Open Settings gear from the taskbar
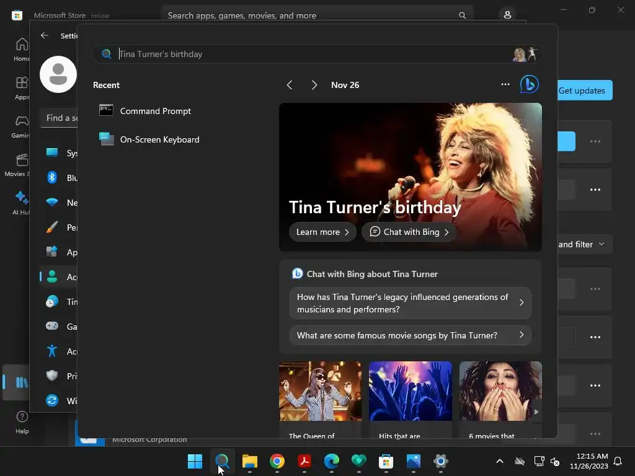The height and width of the screenshot is (476, 635). (441, 461)
